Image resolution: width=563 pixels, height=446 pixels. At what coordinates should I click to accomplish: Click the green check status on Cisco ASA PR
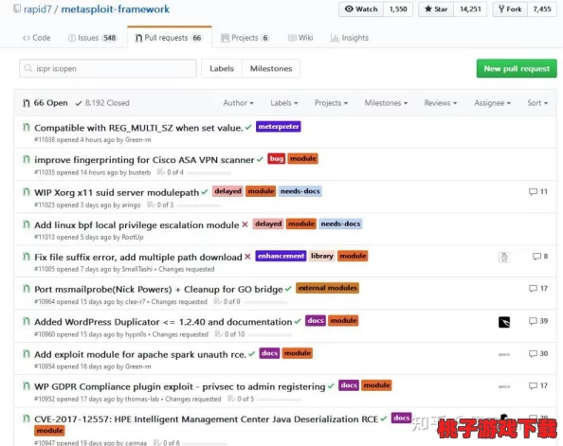261,160
